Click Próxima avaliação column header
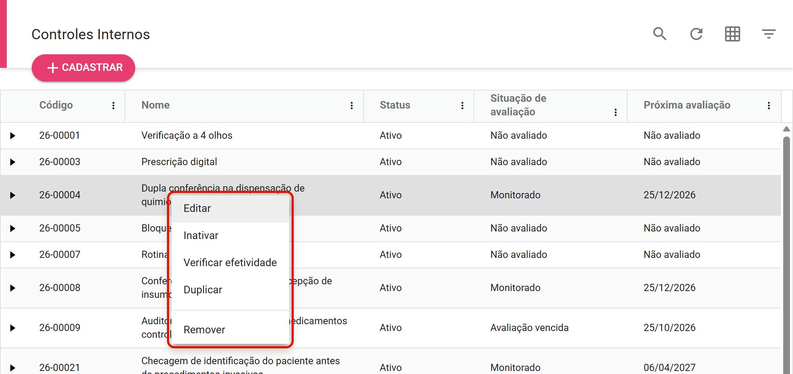This screenshot has width=793, height=374. [687, 105]
